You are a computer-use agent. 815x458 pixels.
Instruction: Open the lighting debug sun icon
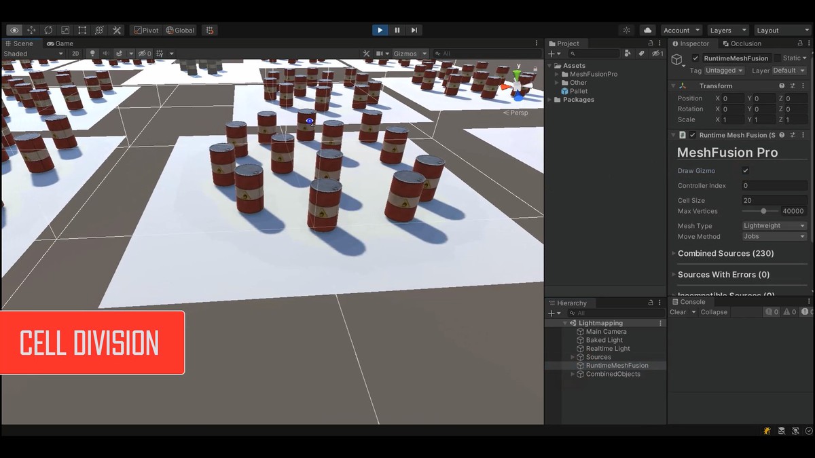626,30
